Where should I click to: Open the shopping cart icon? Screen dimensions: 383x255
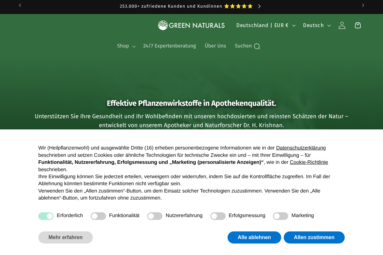coord(358,25)
